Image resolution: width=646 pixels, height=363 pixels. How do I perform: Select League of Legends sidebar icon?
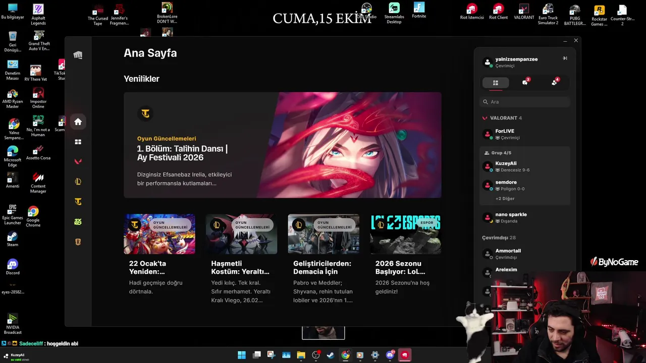click(x=78, y=181)
